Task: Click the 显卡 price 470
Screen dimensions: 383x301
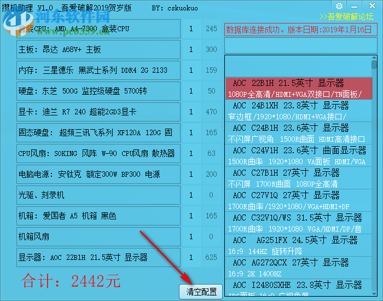Action: point(212,112)
